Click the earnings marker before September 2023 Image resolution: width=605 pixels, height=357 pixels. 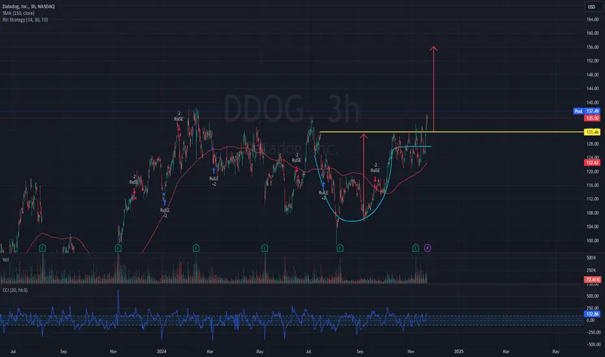click(42, 248)
